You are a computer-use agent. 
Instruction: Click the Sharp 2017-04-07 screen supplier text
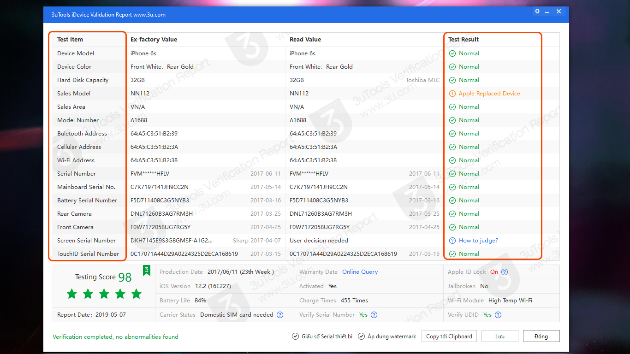click(257, 241)
